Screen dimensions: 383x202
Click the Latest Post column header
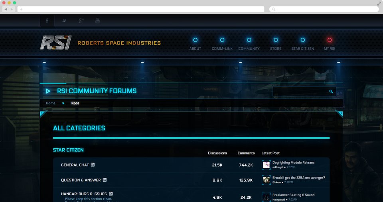click(270, 153)
